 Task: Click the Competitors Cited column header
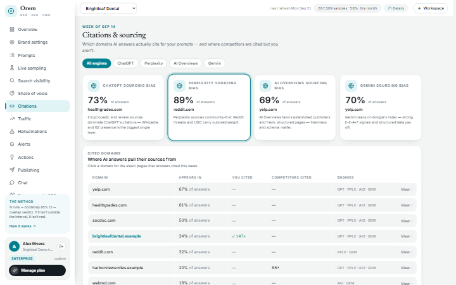291,177
